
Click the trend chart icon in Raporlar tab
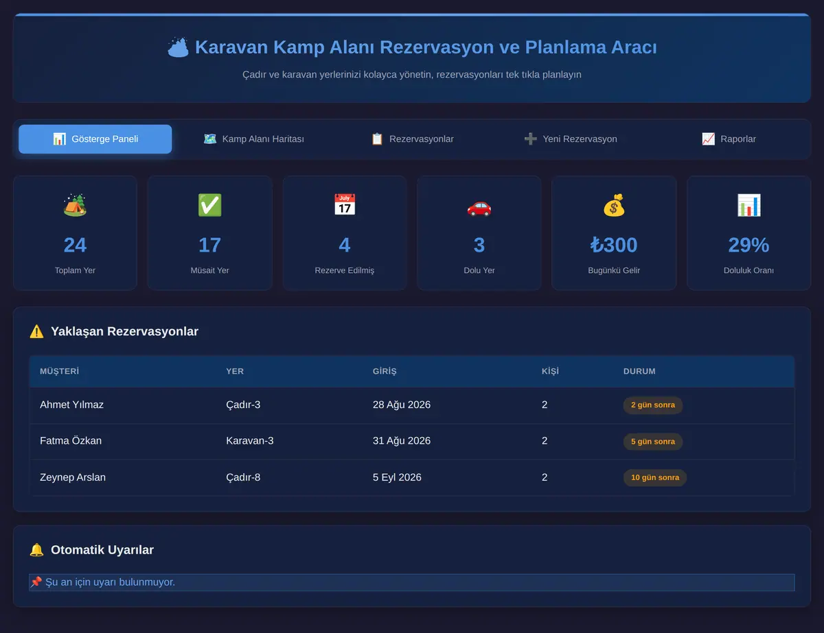709,139
